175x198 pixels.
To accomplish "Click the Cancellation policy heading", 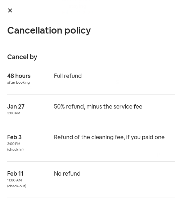I will [49, 30].
